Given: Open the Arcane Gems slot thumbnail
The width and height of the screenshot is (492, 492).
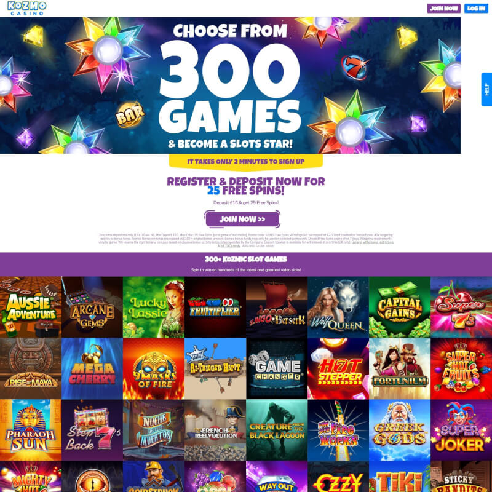Looking at the screenshot, I should point(92,307).
